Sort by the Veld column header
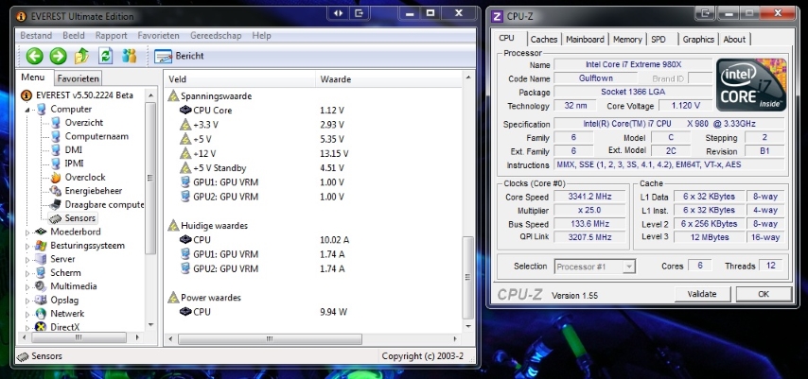 coord(240,79)
